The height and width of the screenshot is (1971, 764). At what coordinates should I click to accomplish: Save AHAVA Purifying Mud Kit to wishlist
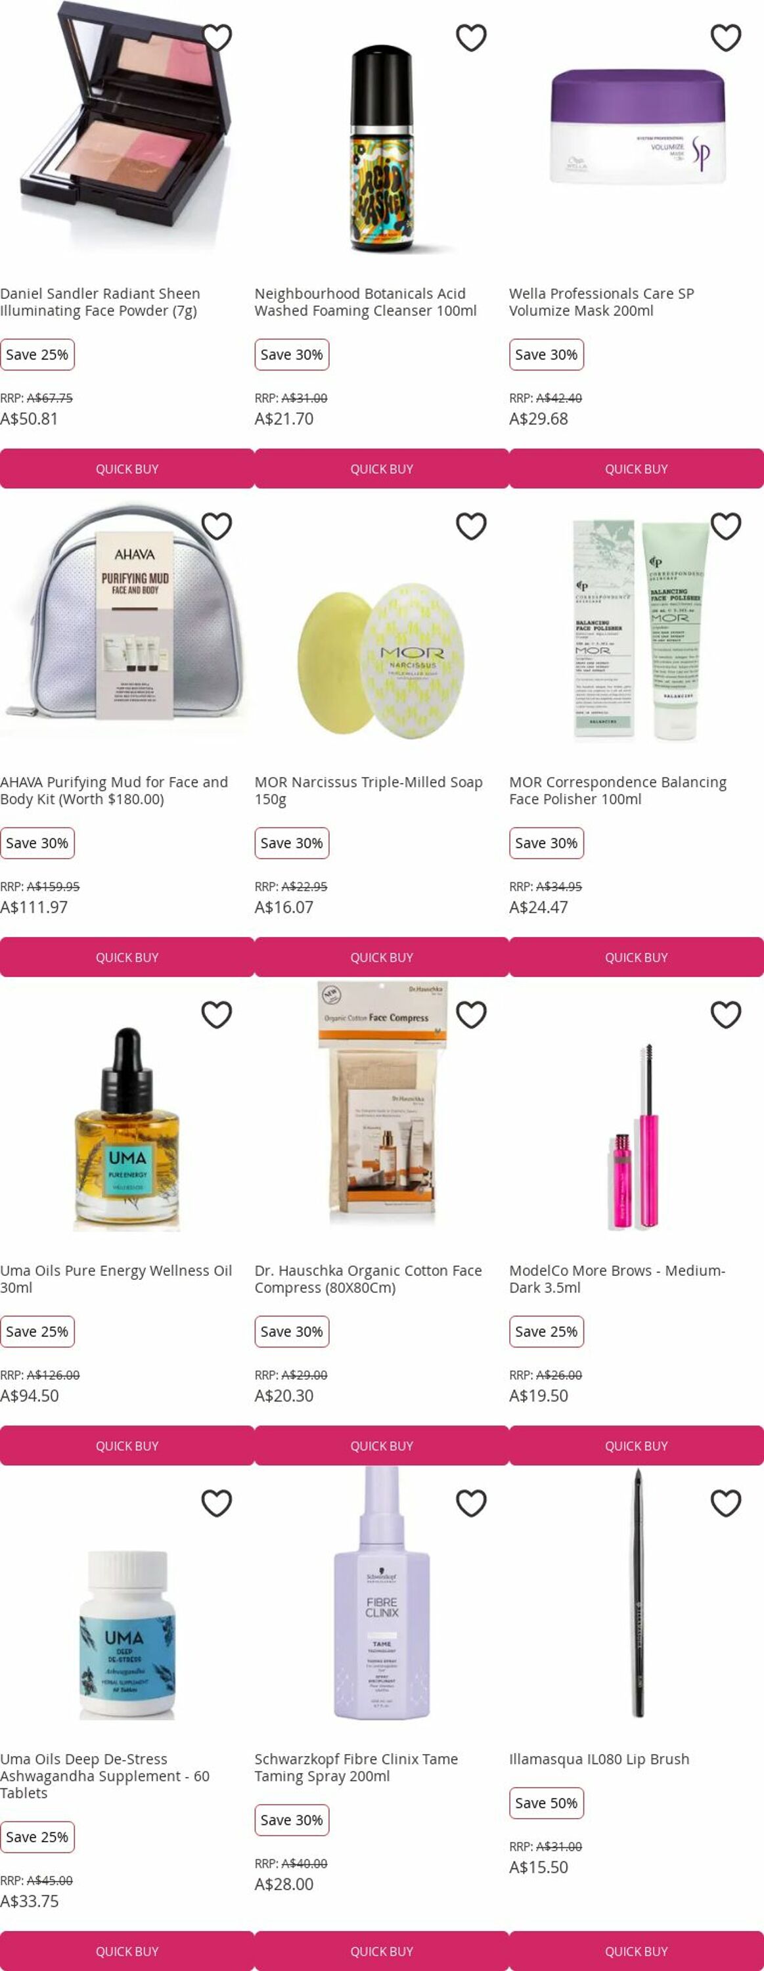[216, 526]
